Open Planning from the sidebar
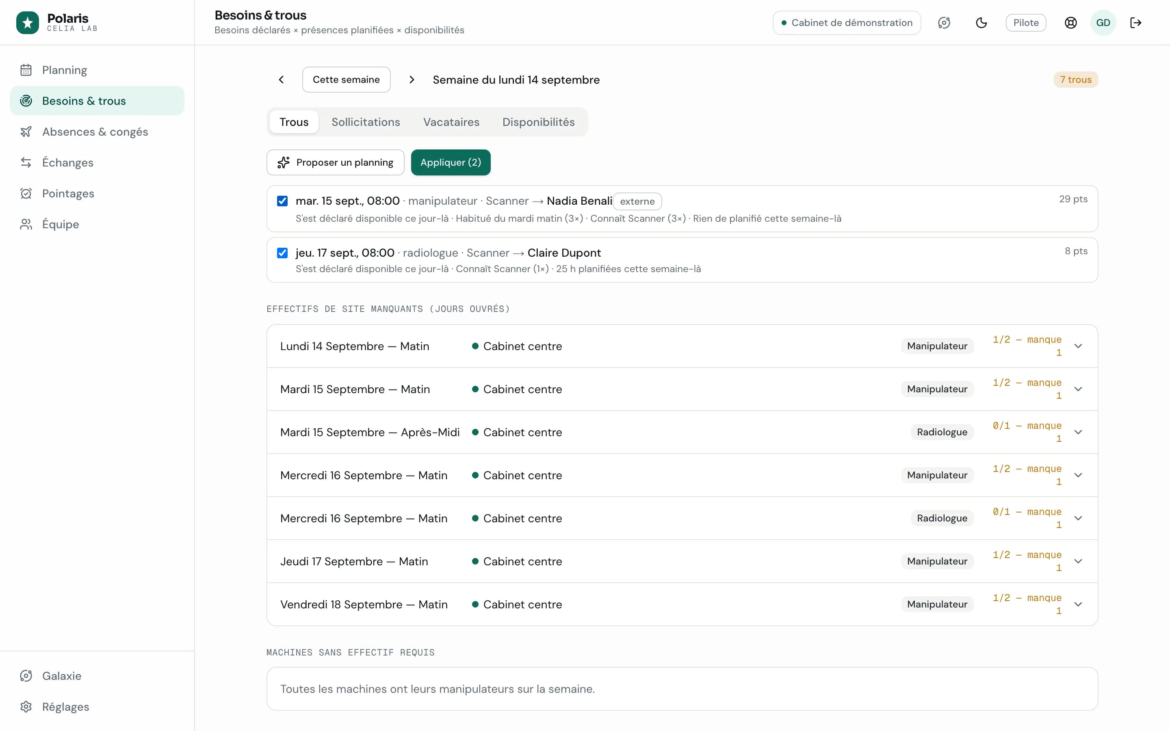Image resolution: width=1170 pixels, height=731 pixels. coord(97,70)
